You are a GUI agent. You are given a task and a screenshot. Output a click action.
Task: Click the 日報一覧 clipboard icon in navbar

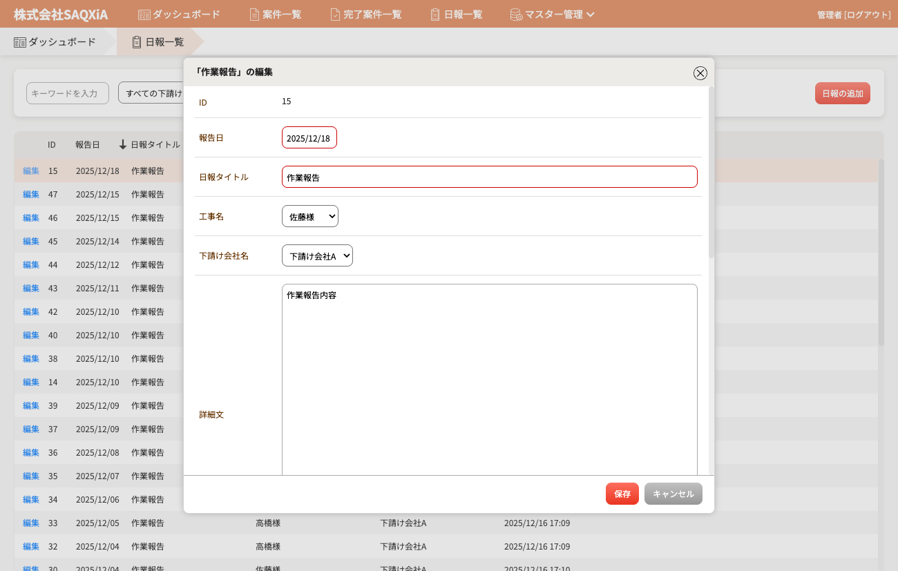[x=435, y=14]
